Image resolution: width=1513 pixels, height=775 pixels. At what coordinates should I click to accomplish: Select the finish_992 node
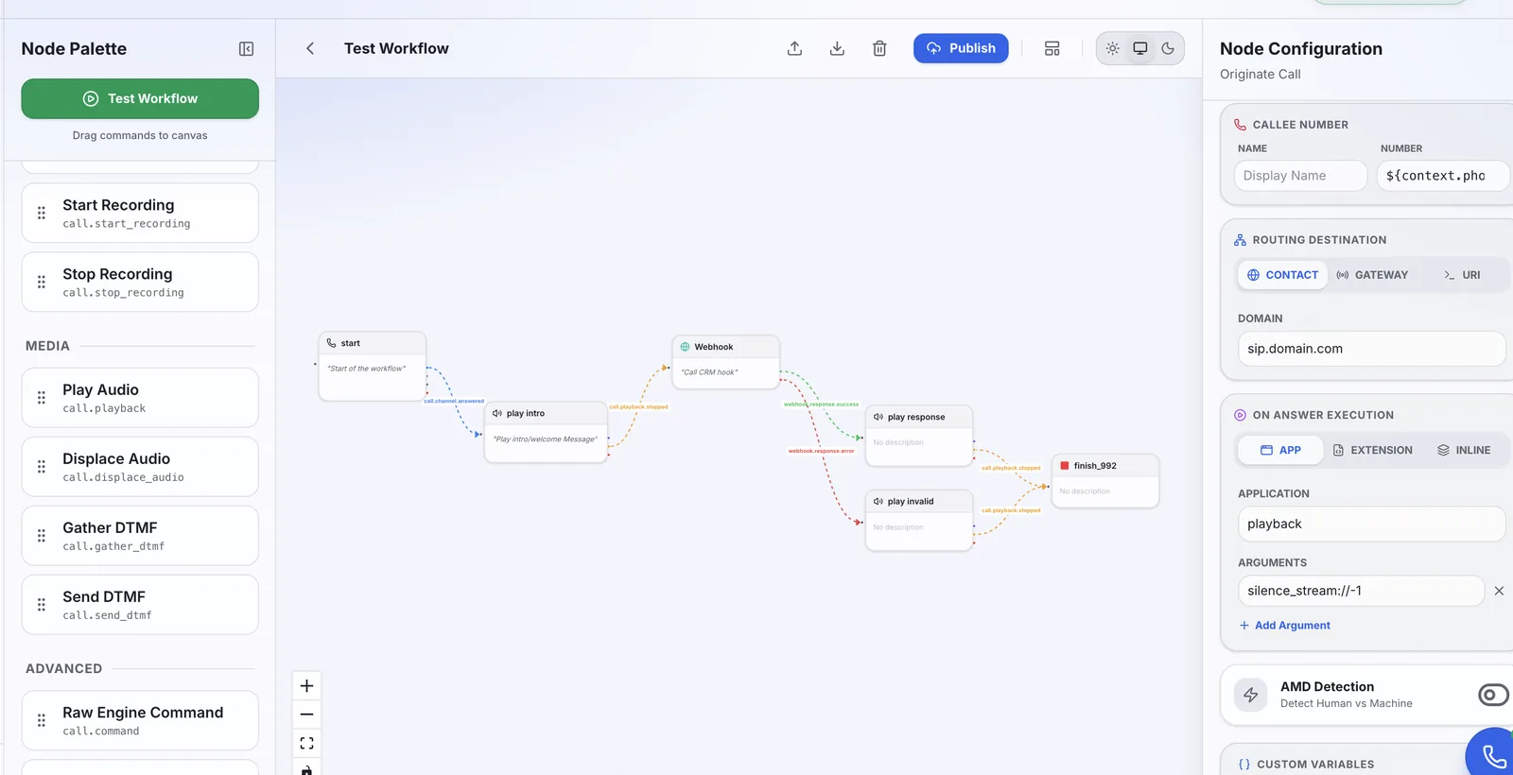pos(1105,481)
